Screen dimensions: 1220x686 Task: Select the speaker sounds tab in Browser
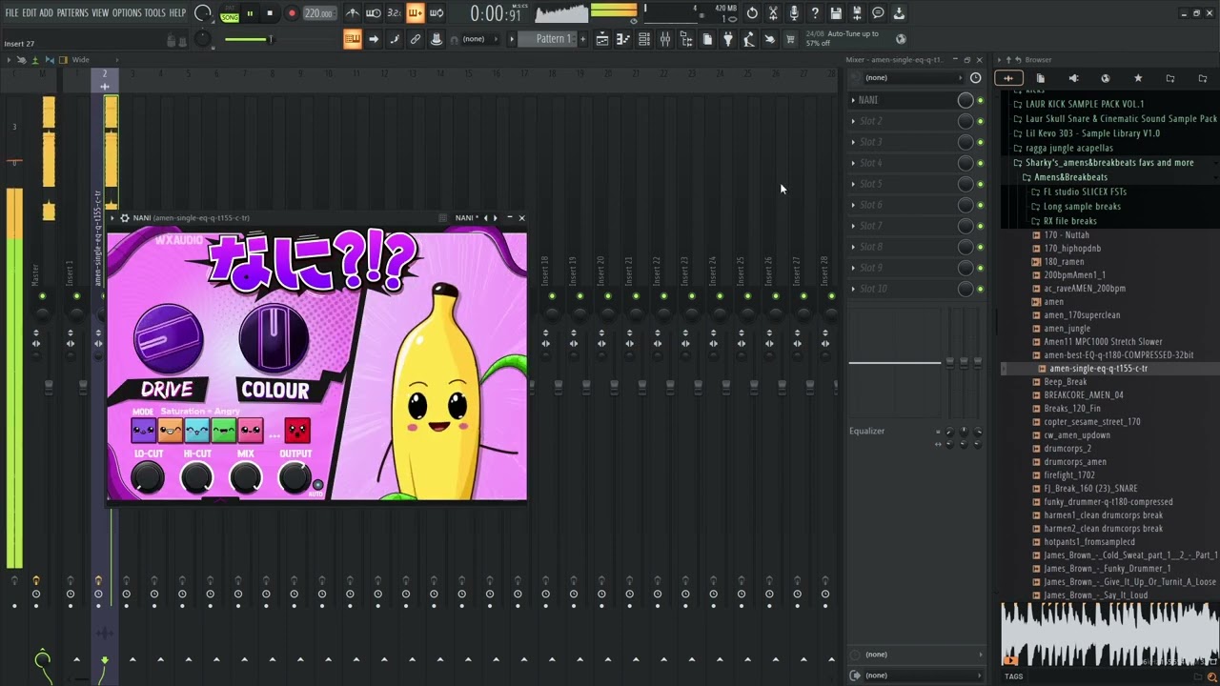point(1073,78)
